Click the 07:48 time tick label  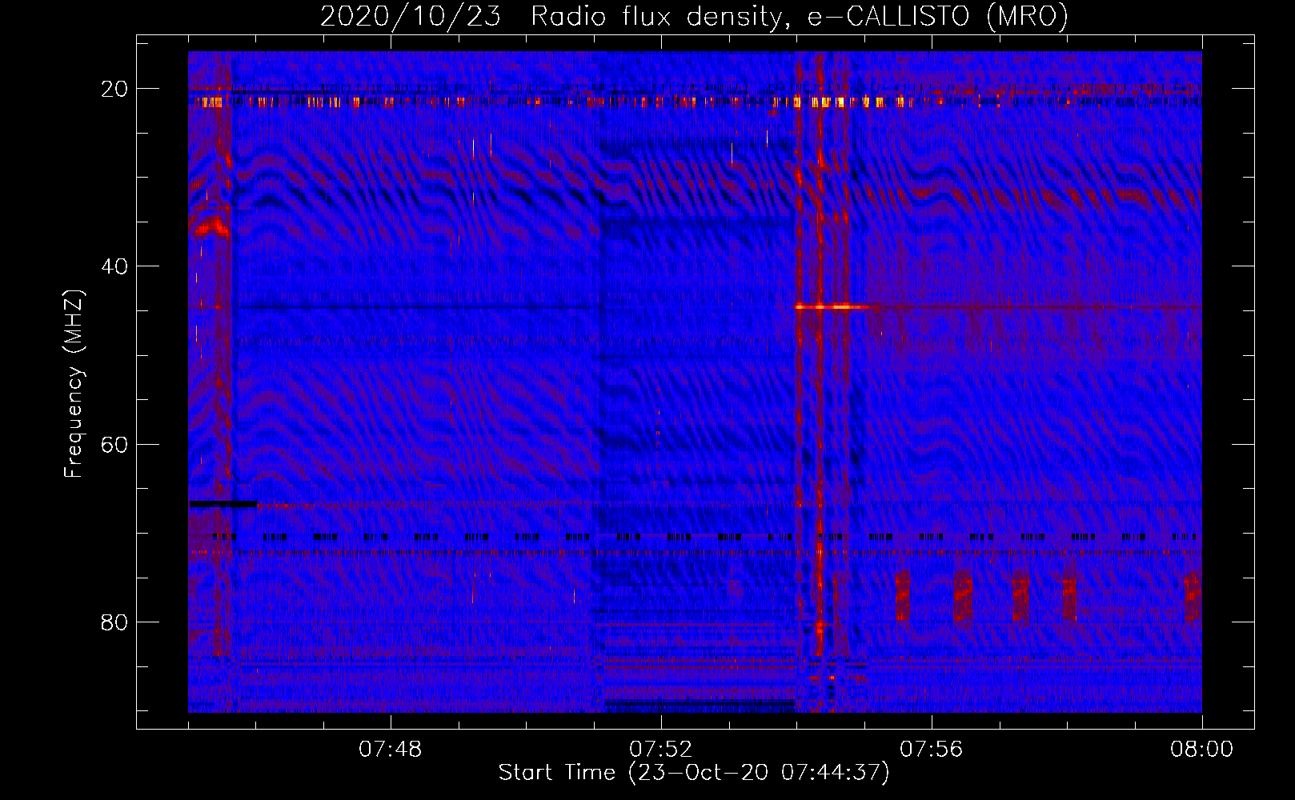(390, 750)
